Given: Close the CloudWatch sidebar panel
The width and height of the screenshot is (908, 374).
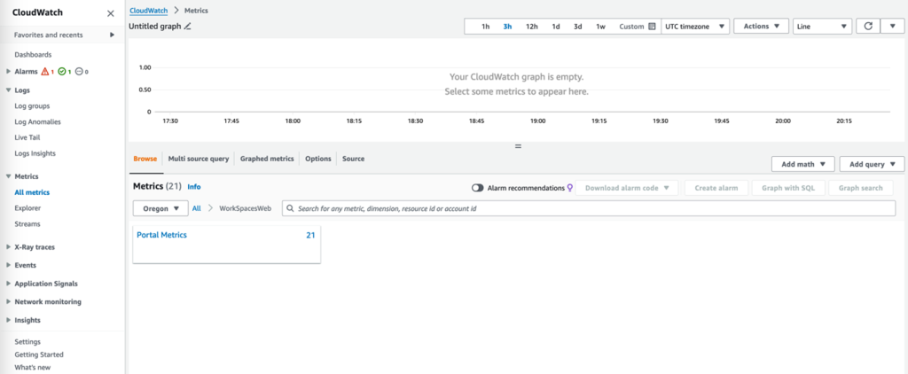Looking at the screenshot, I should pos(111,13).
